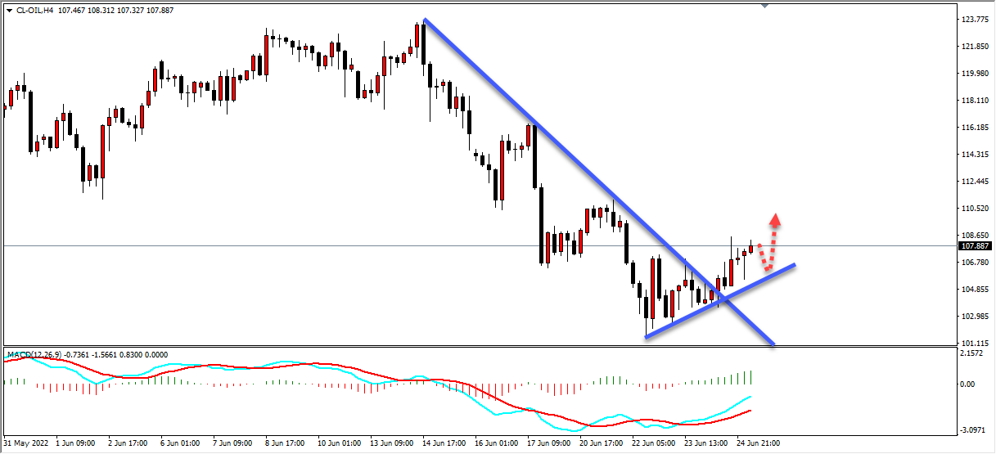Click the 121.855 price axis label
Screen dimensions: 996x454
tap(974, 46)
